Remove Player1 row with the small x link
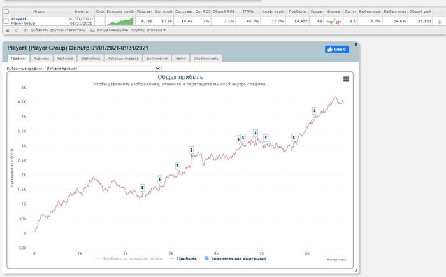Viewport: 446px width, 277px height. 440,22
